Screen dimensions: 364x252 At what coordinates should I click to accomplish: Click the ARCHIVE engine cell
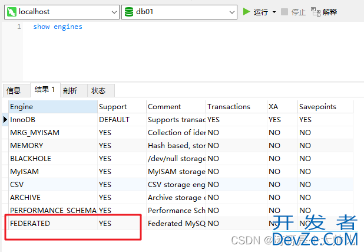point(53,198)
